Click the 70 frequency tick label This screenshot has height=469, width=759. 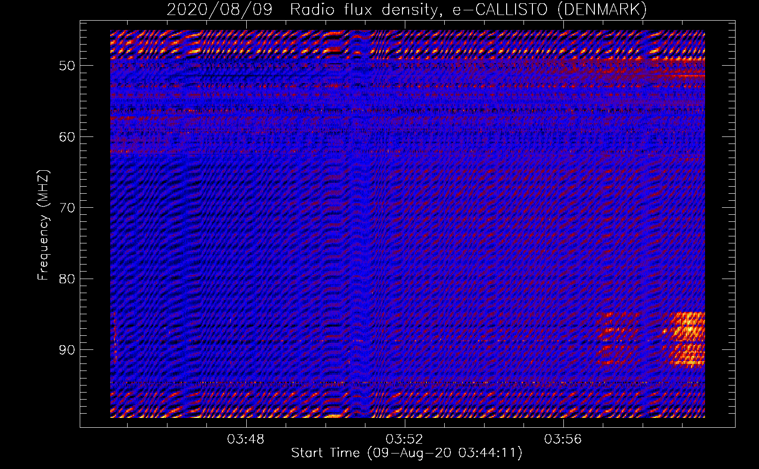click(67, 208)
